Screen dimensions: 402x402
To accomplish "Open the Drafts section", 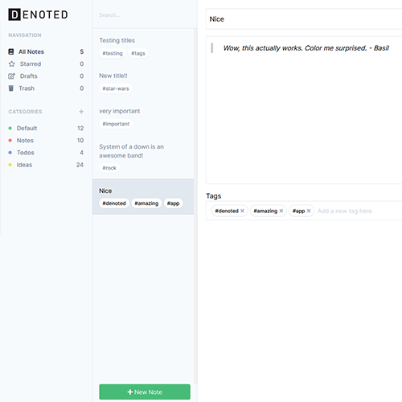I will (x=46, y=76).
